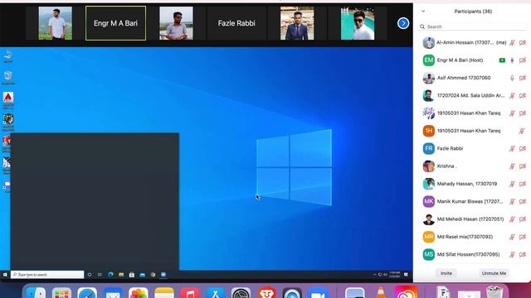Select the thumbnail of the man in a white t-shirt
The image size is (531, 298).
[x=56, y=23]
